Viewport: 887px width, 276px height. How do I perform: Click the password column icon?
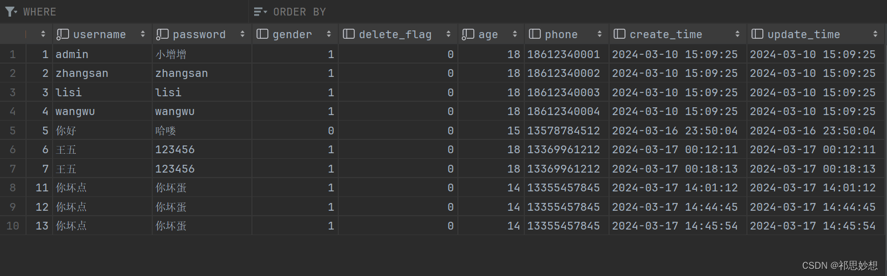tap(162, 34)
